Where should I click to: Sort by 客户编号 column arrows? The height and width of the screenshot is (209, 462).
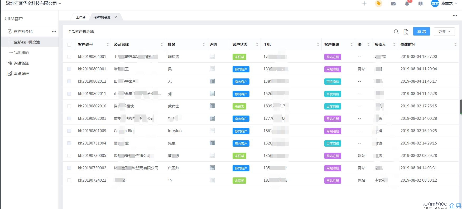(108, 44)
